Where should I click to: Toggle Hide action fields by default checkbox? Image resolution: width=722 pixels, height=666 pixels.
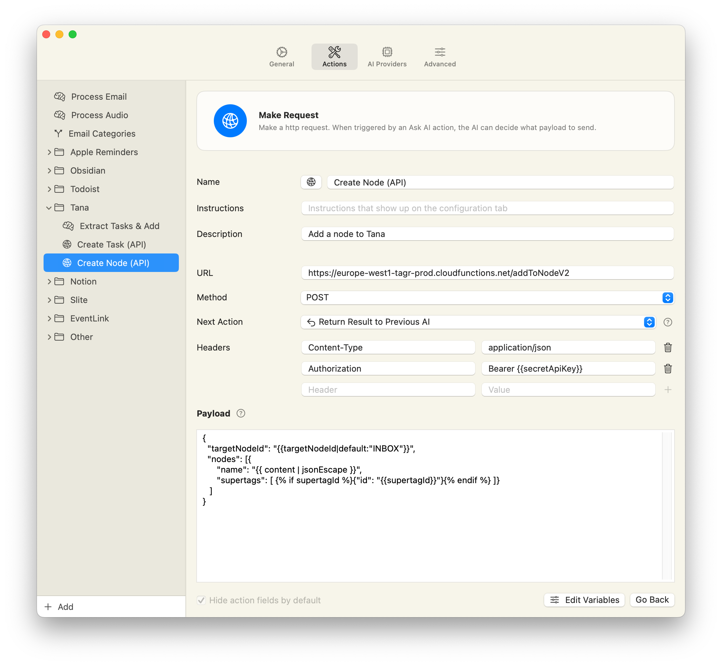201,600
